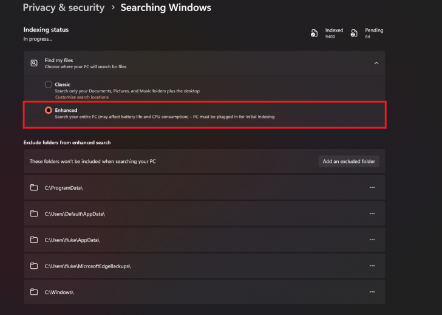Click the Indexed files status icon
The height and width of the screenshot is (315, 442).
click(x=314, y=33)
